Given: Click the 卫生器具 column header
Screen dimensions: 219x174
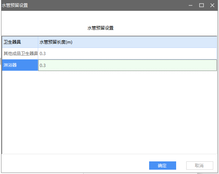Looking at the screenshot, I should click(20, 42).
